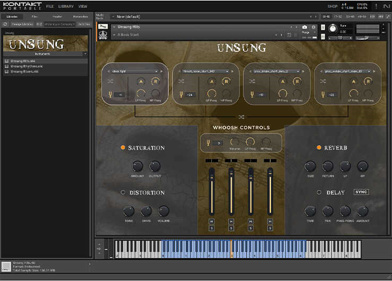Solo the fourth mixer channel
Screen dimensions: 392x281
pyautogui.click(x=270, y=228)
